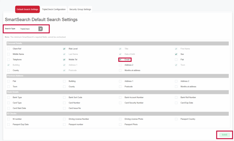
Task: Tick the Bank Account Number checkbox
Action: point(120,97)
